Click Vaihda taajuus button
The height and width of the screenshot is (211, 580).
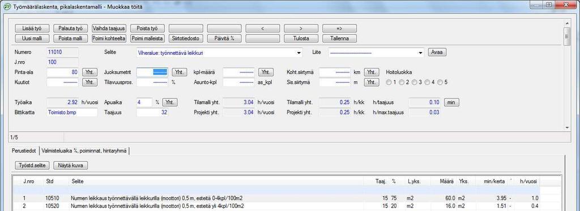[109, 28]
